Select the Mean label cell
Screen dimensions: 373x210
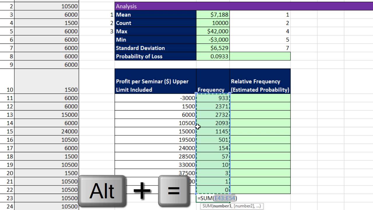click(156, 15)
